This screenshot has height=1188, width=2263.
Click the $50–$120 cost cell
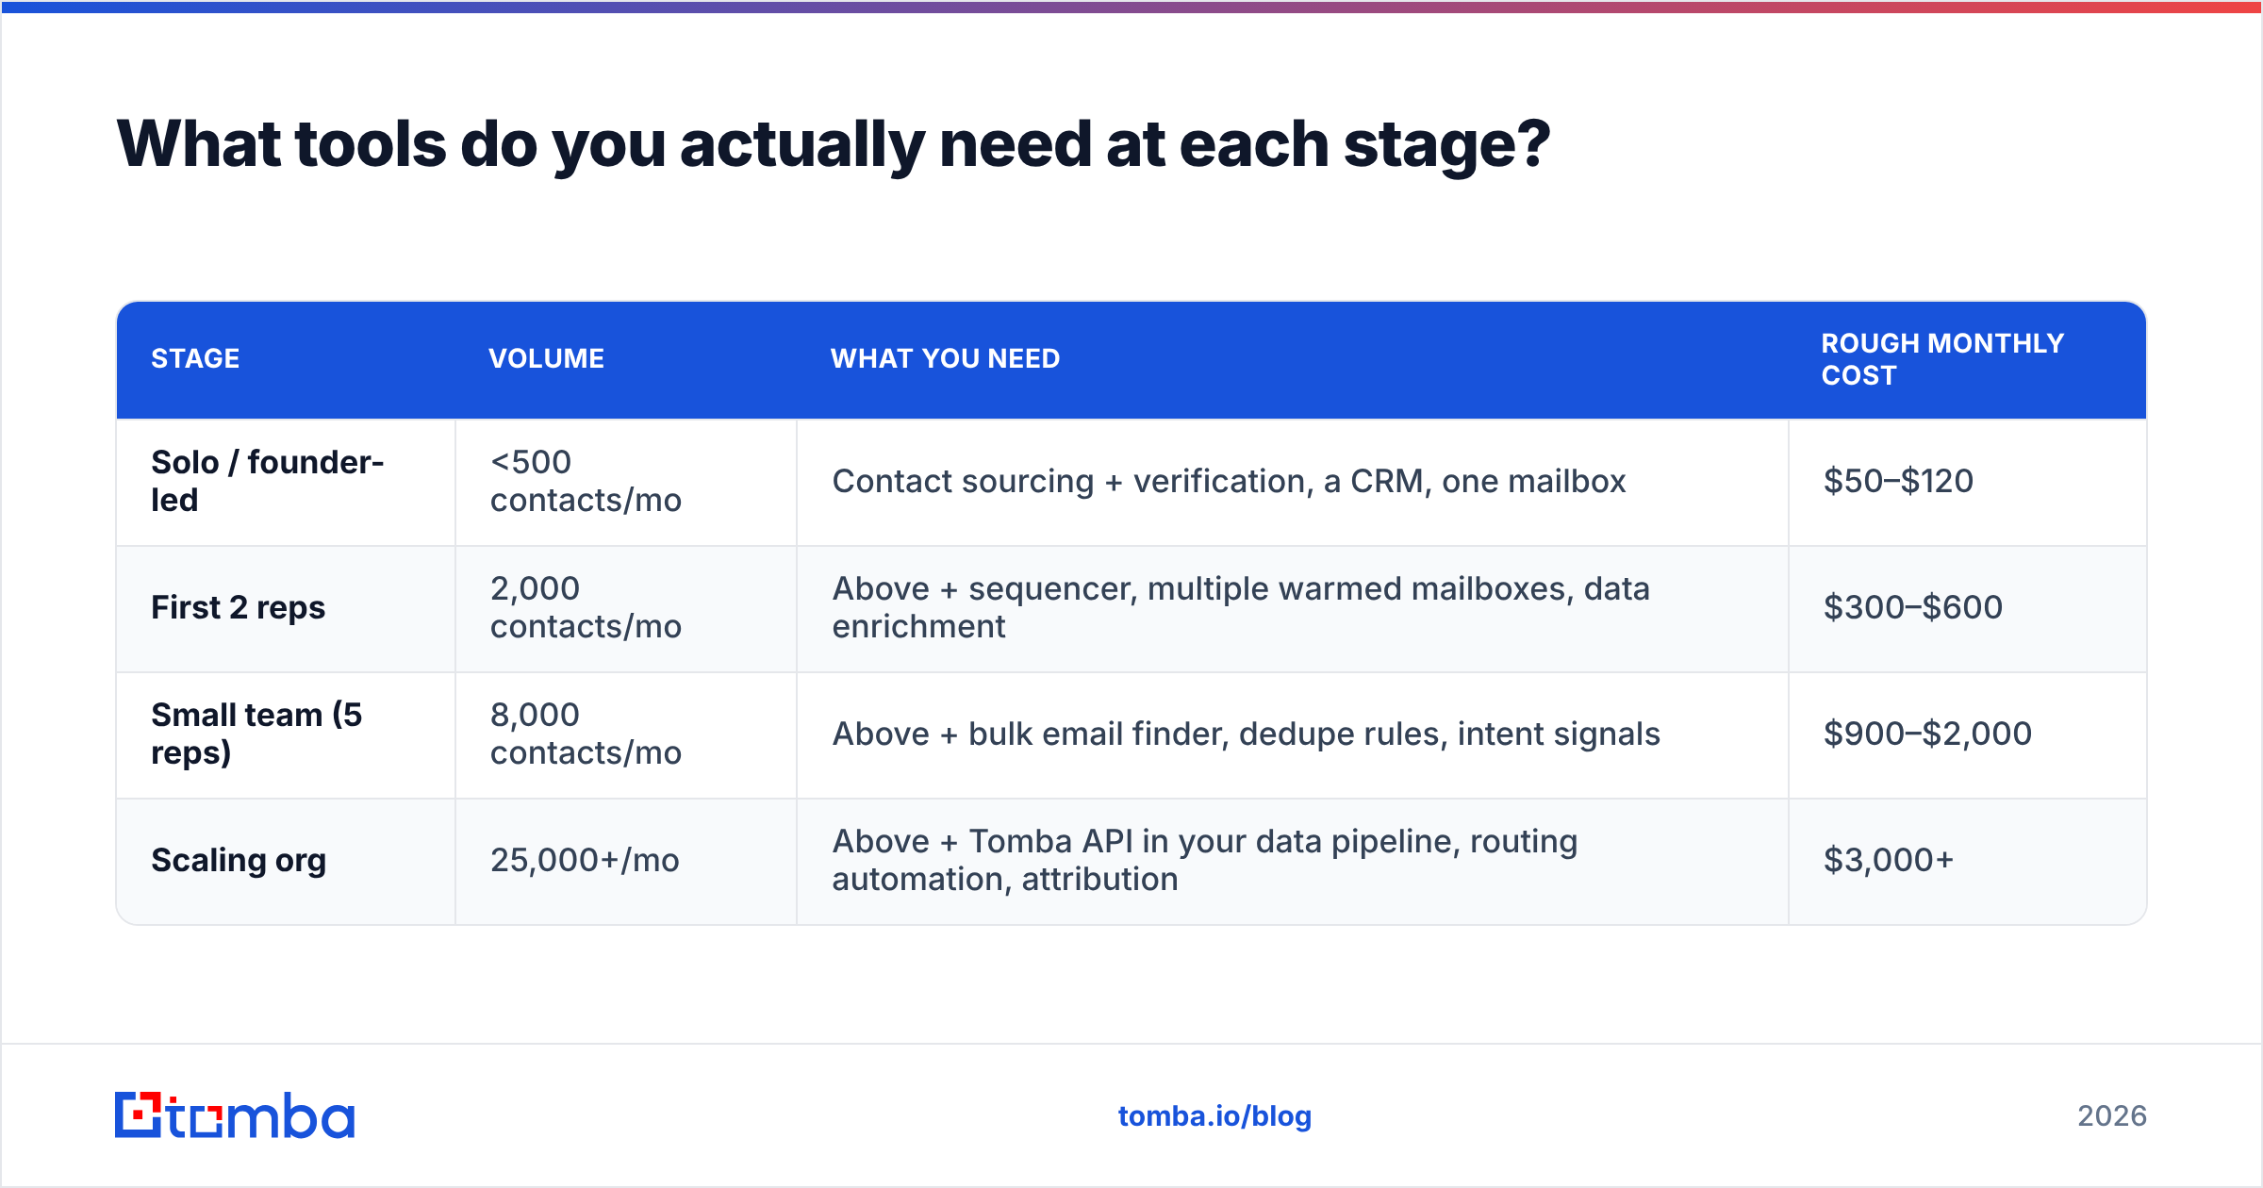click(x=1967, y=482)
